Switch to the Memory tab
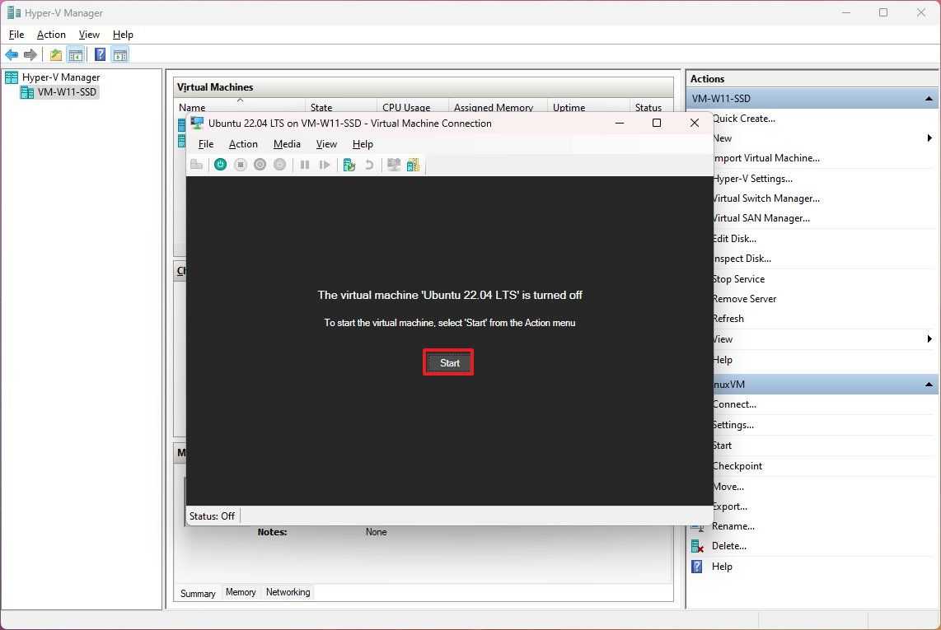This screenshot has width=941, height=630. [241, 592]
